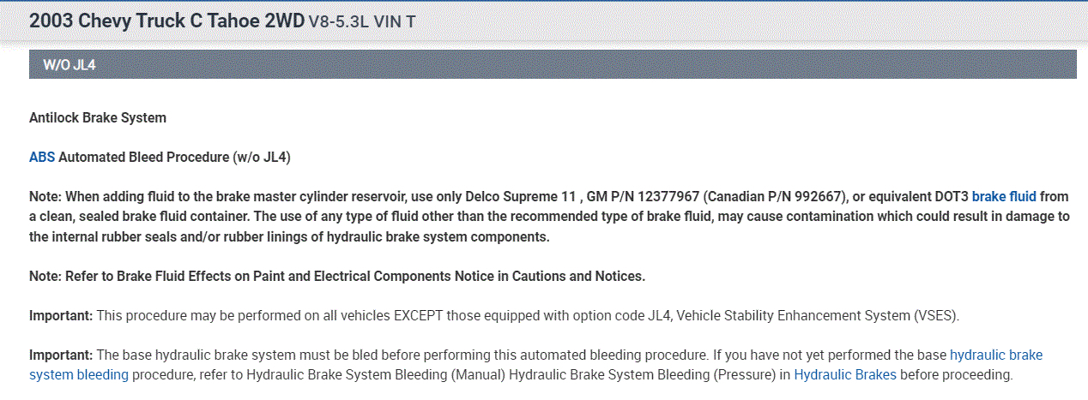Click the "Important:" label before the VSES sentence
This screenshot has width=1088, height=400.
[61, 315]
